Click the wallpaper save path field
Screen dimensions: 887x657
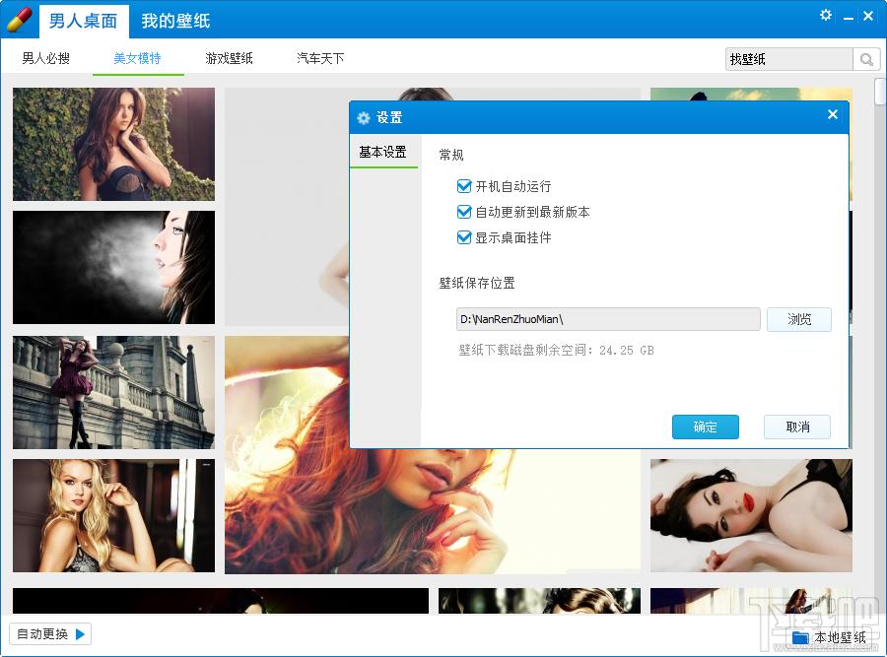coord(608,319)
